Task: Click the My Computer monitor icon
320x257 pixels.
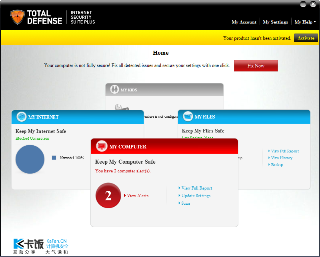Action: pos(102,146)
